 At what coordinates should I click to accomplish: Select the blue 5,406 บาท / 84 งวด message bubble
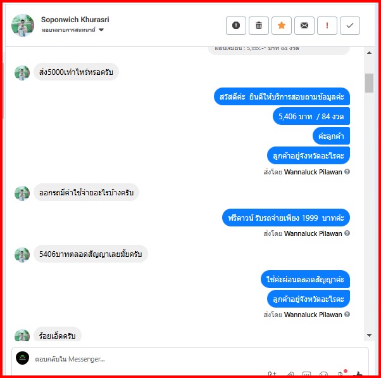tap(311, 117)
